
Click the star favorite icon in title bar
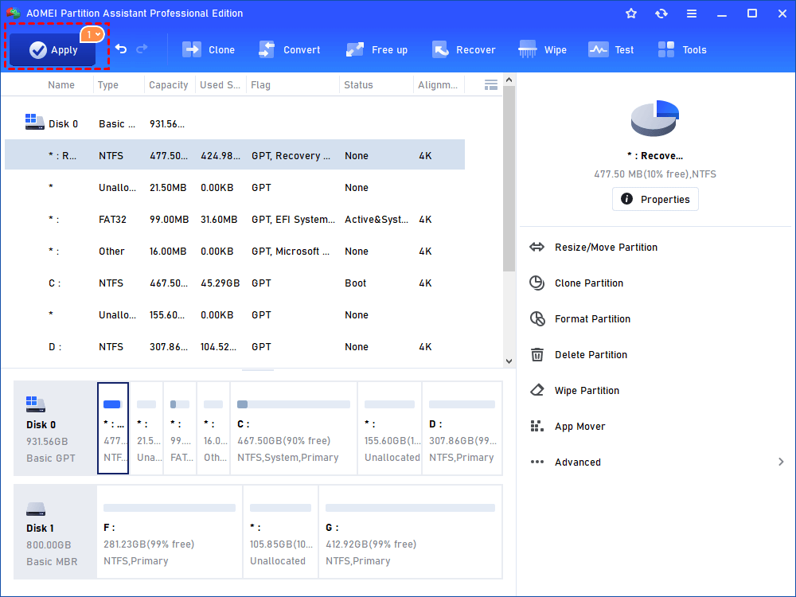(x=631, y=14)
